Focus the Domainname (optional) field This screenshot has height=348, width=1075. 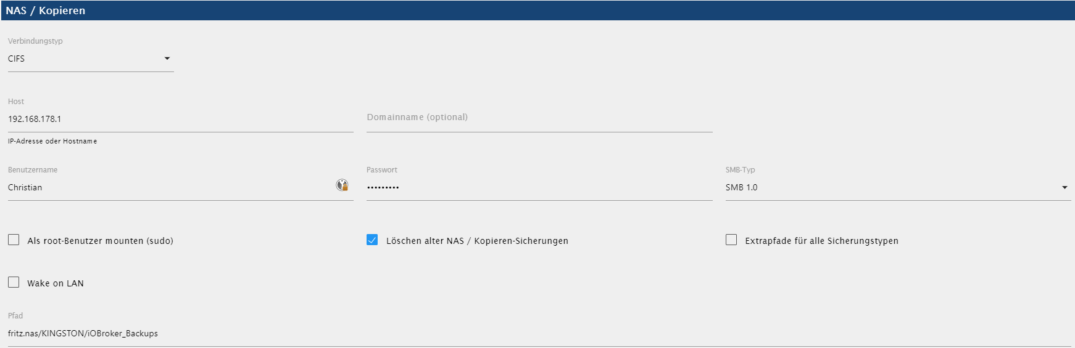click(539, 119)
